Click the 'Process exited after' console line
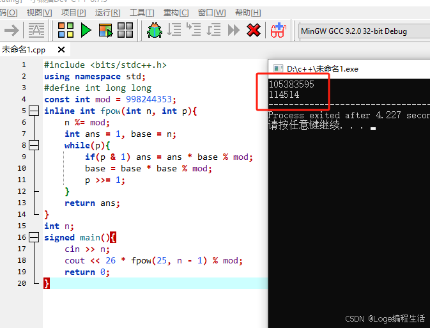The image size is (430, 328). pos(349,115)
